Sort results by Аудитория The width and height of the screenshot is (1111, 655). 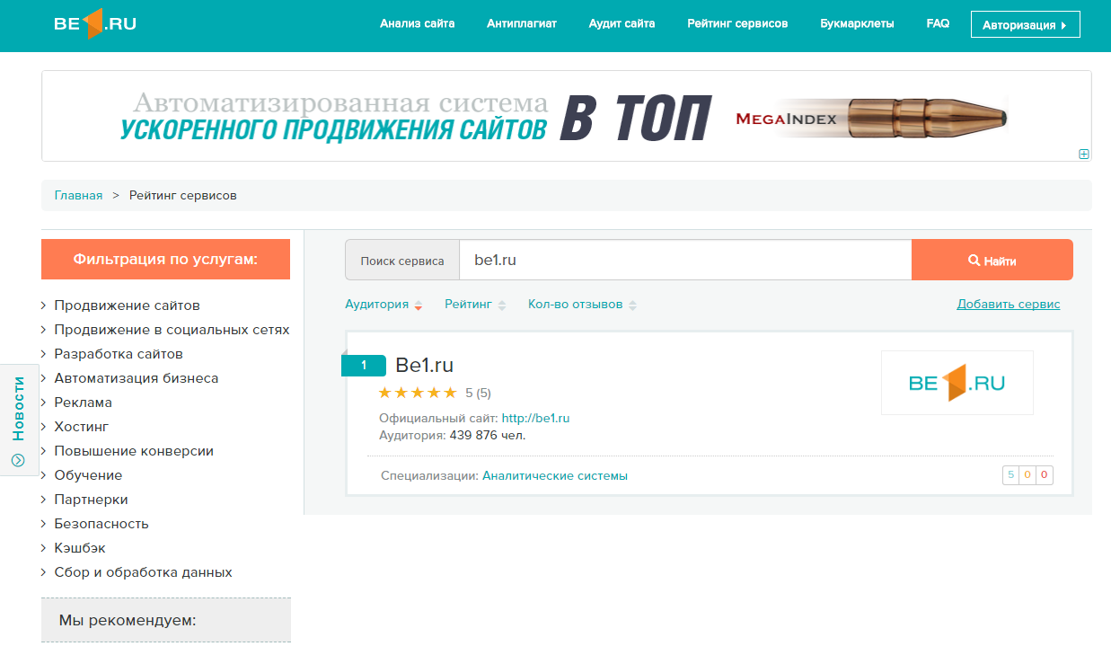tap(378, 304)
